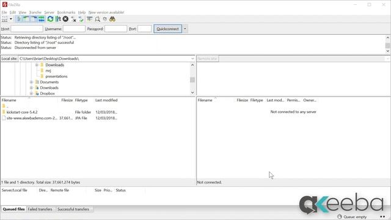Sort local list by Filetype column
Viewport: 391px width, 220px height.
(81, 100)
